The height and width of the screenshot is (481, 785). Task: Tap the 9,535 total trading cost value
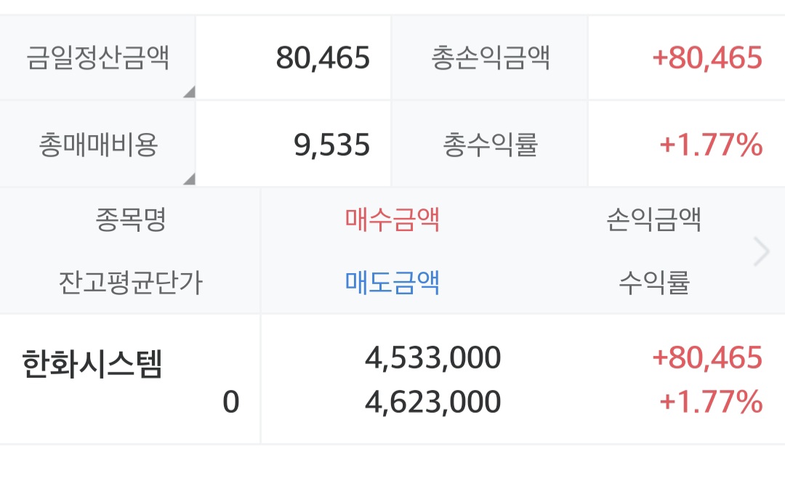tap(332, 145)
